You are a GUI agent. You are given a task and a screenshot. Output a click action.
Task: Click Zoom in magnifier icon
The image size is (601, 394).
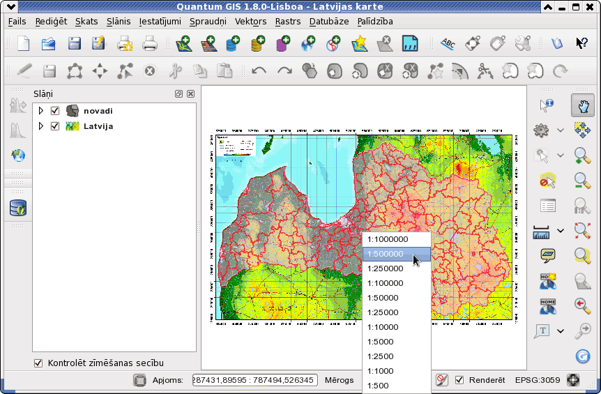pyautogui.click(x=582, y=156)
